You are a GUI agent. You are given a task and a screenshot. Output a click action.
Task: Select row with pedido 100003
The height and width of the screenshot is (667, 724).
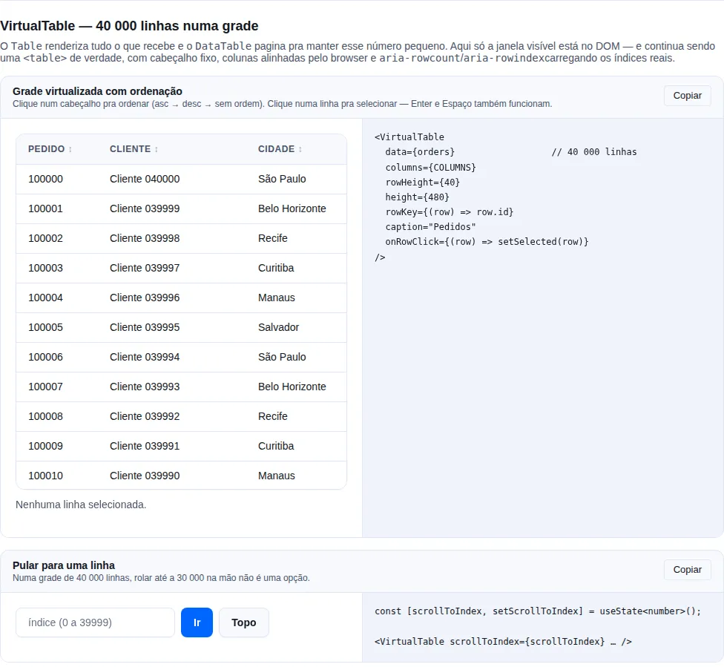click(x=182, y=268)
